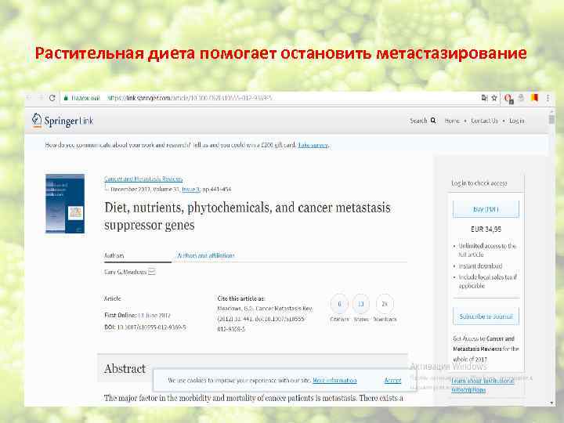Image resolution: width=564 pixels, height=423 pixels.
Task: Click the "Cite this article as:" label
Action: (x=241, y=298)
